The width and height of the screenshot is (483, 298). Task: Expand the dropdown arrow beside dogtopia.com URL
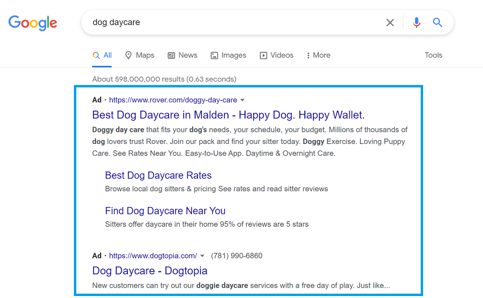pyautogui.click(x=202, y=256)
